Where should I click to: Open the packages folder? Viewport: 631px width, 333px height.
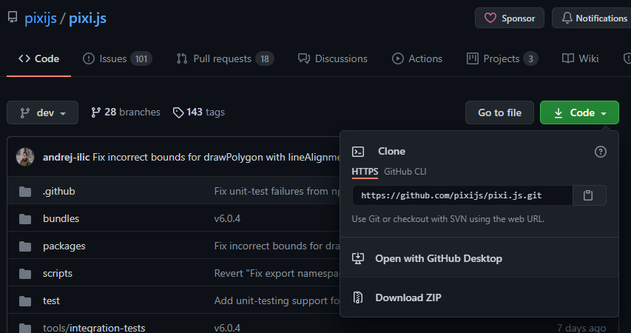[64, 246]
